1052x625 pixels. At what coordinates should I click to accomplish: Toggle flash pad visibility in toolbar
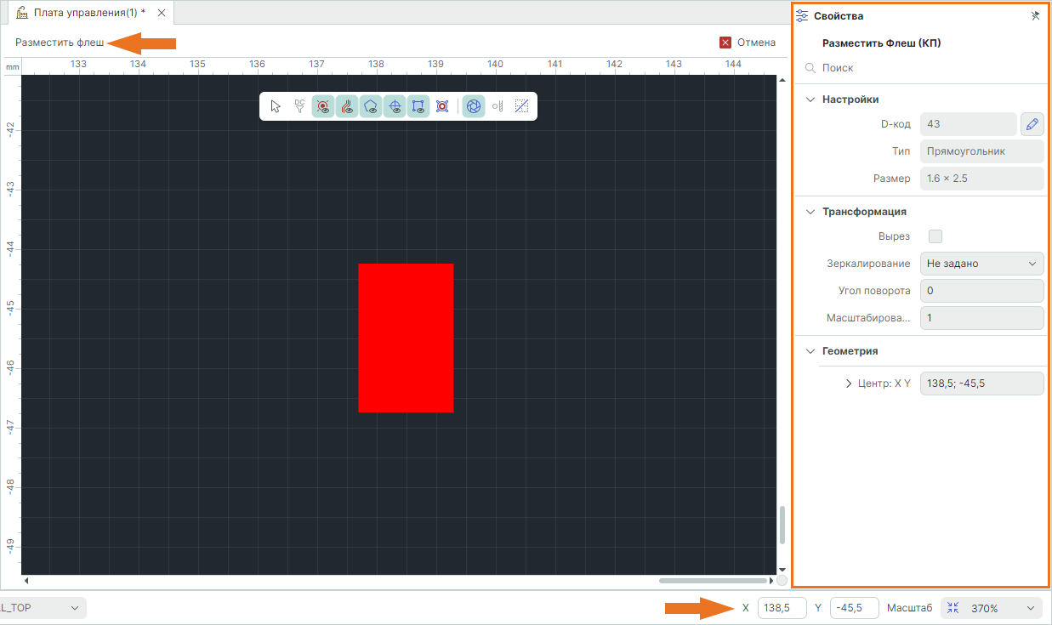[323, 106]
